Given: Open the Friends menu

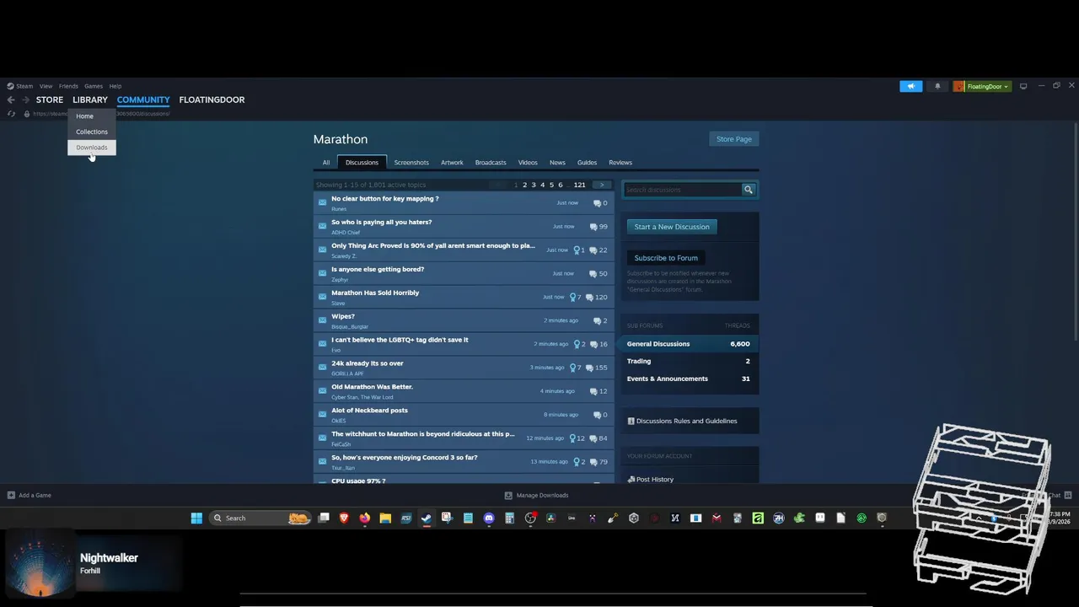Looking at the screenshot, I should point(68,86).
